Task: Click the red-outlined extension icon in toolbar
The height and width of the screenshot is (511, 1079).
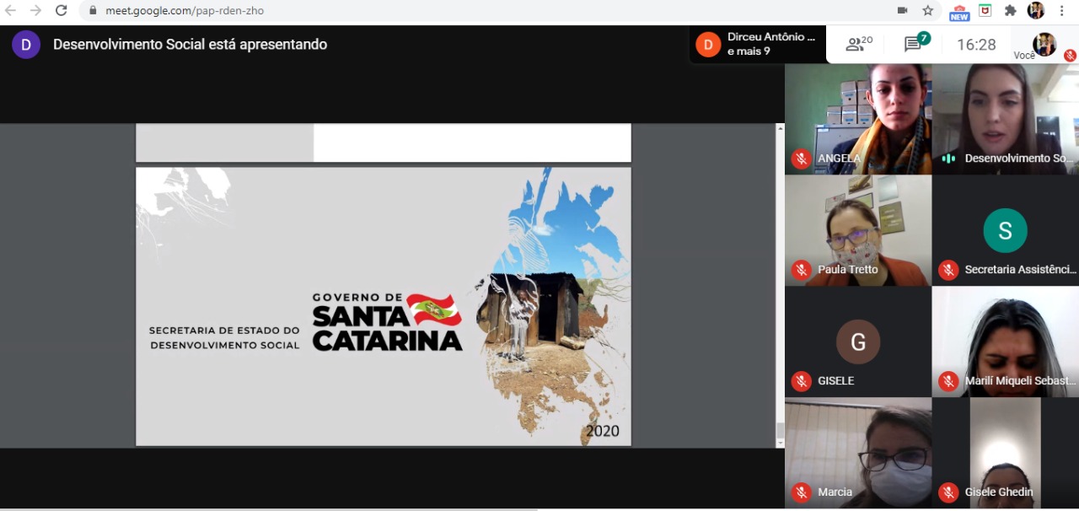Action: (x=985, y=11)
